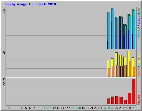Click the 941 axis value label
The height and width of the screenshot is (111, 142).
point(4,53)
